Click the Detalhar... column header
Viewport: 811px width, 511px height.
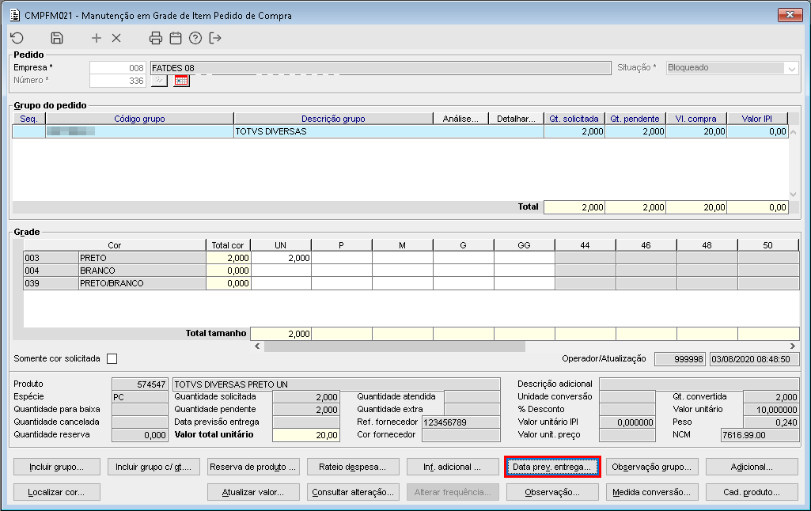[516, 119]
